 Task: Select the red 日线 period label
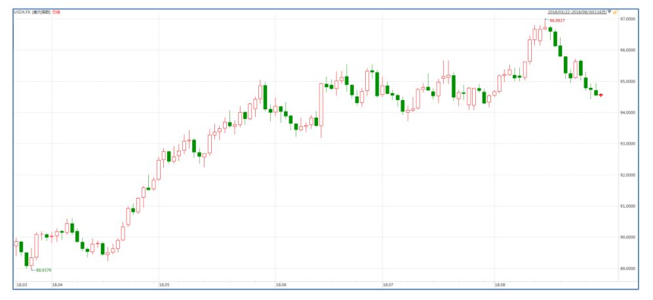pos(56,12)
